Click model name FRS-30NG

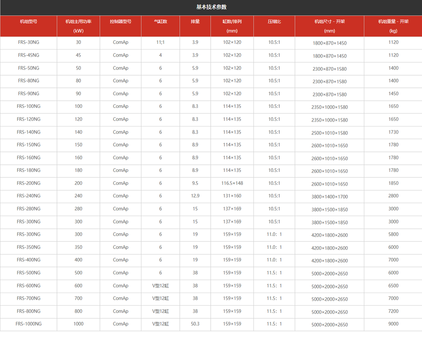[x=28, y=42]
